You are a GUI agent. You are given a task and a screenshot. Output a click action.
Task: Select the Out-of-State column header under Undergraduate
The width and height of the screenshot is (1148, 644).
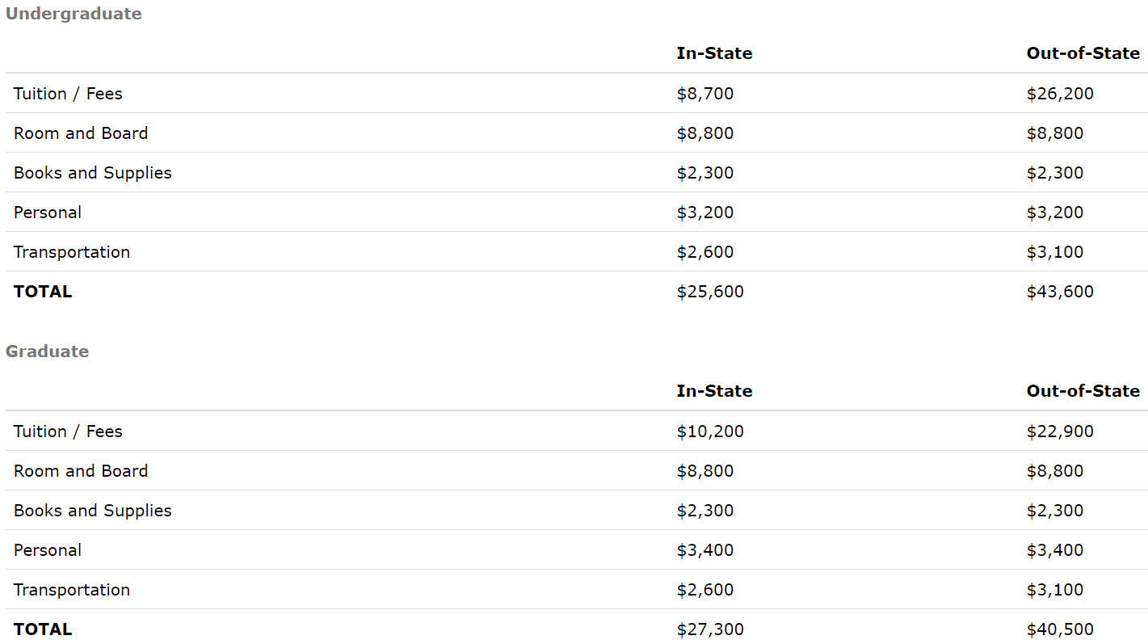point(1083,53)
